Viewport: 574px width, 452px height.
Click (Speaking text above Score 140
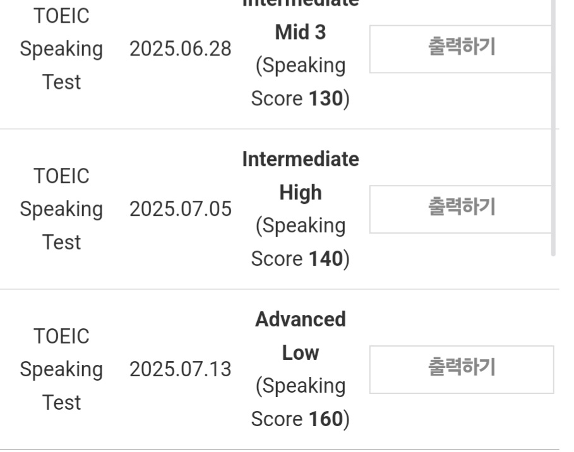301,226
